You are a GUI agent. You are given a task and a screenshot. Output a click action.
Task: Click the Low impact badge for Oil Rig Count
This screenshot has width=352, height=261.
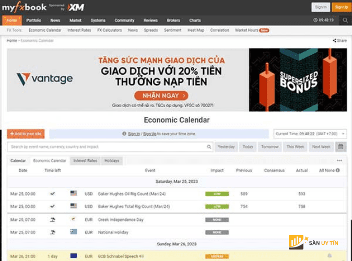point(217,194)
